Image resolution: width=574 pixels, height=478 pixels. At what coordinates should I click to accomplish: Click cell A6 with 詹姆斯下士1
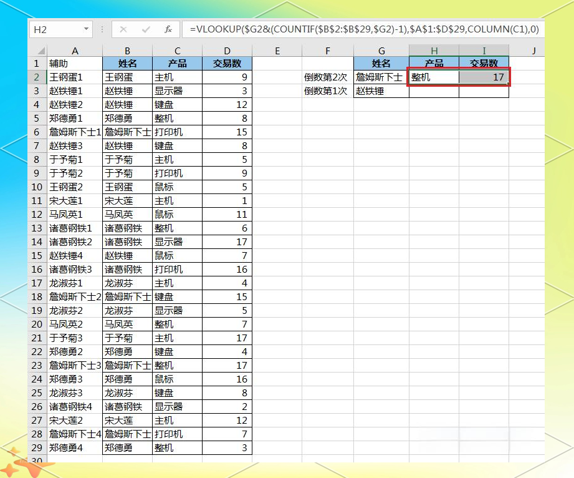75,132
